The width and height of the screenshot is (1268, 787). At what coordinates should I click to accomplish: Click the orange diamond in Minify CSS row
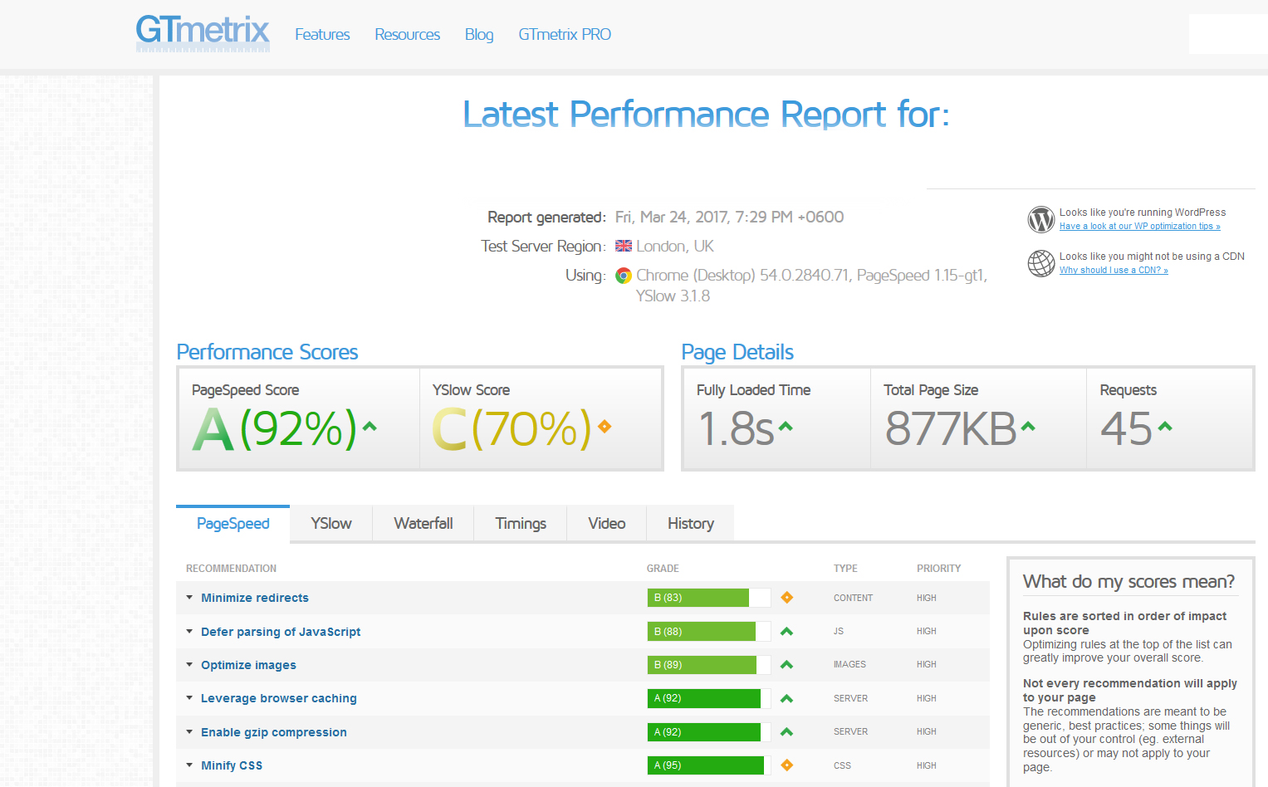[x=786, y=765]
